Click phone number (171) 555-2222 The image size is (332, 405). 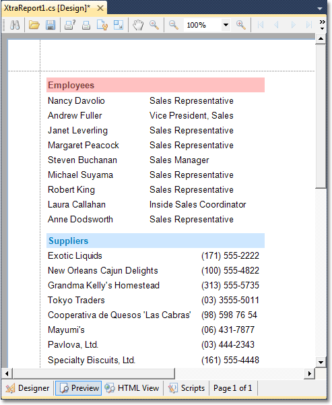pos(230,255)
